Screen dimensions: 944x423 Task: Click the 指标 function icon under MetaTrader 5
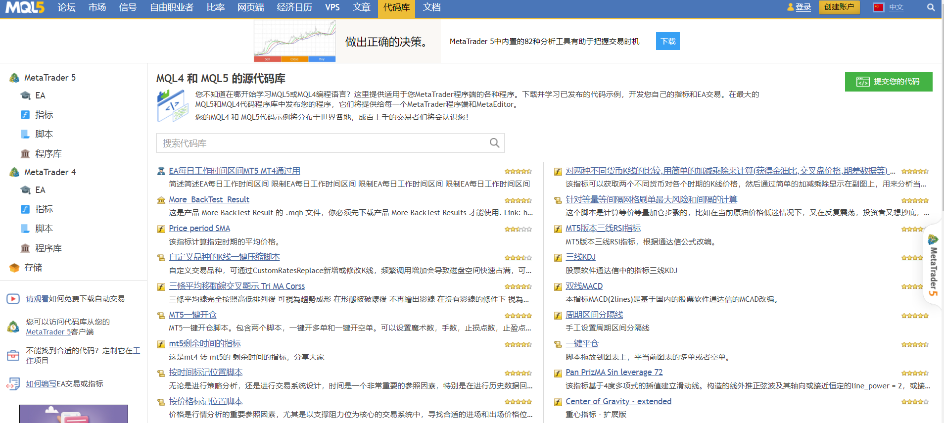pyautogui.click(x=25, y=115)
